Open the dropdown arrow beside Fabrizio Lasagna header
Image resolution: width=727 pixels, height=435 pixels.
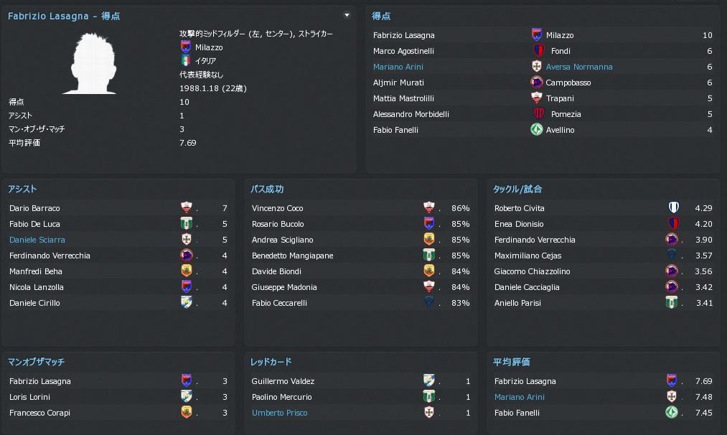347,15
